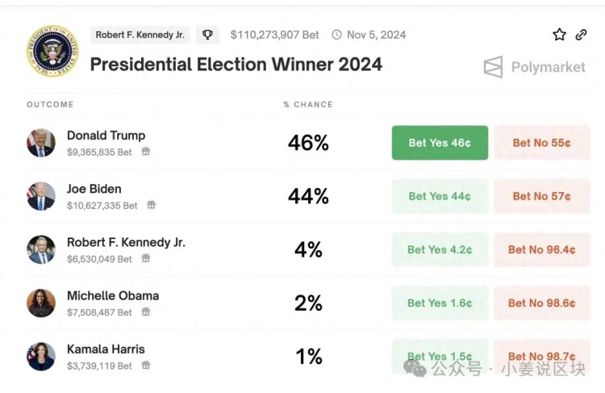605x393 pixels.
Task: Click the presidential seal market image
Action: (52, 51)
